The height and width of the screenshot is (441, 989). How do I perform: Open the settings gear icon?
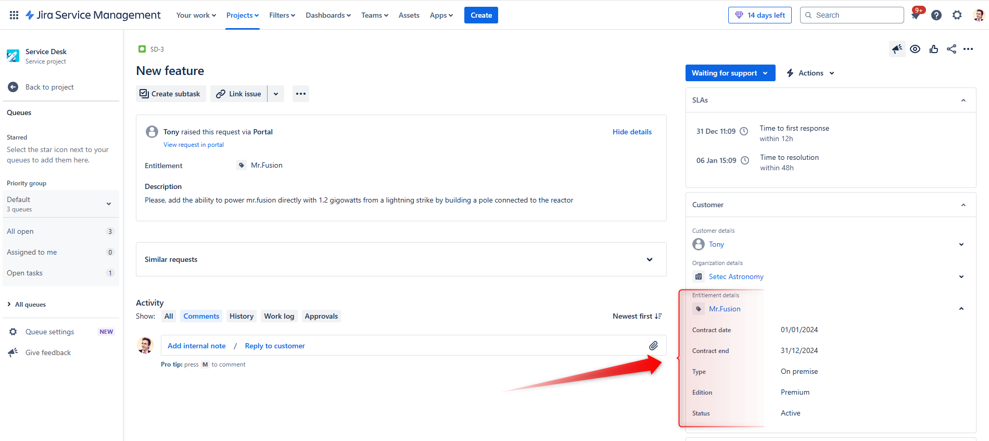pos(957,15)
